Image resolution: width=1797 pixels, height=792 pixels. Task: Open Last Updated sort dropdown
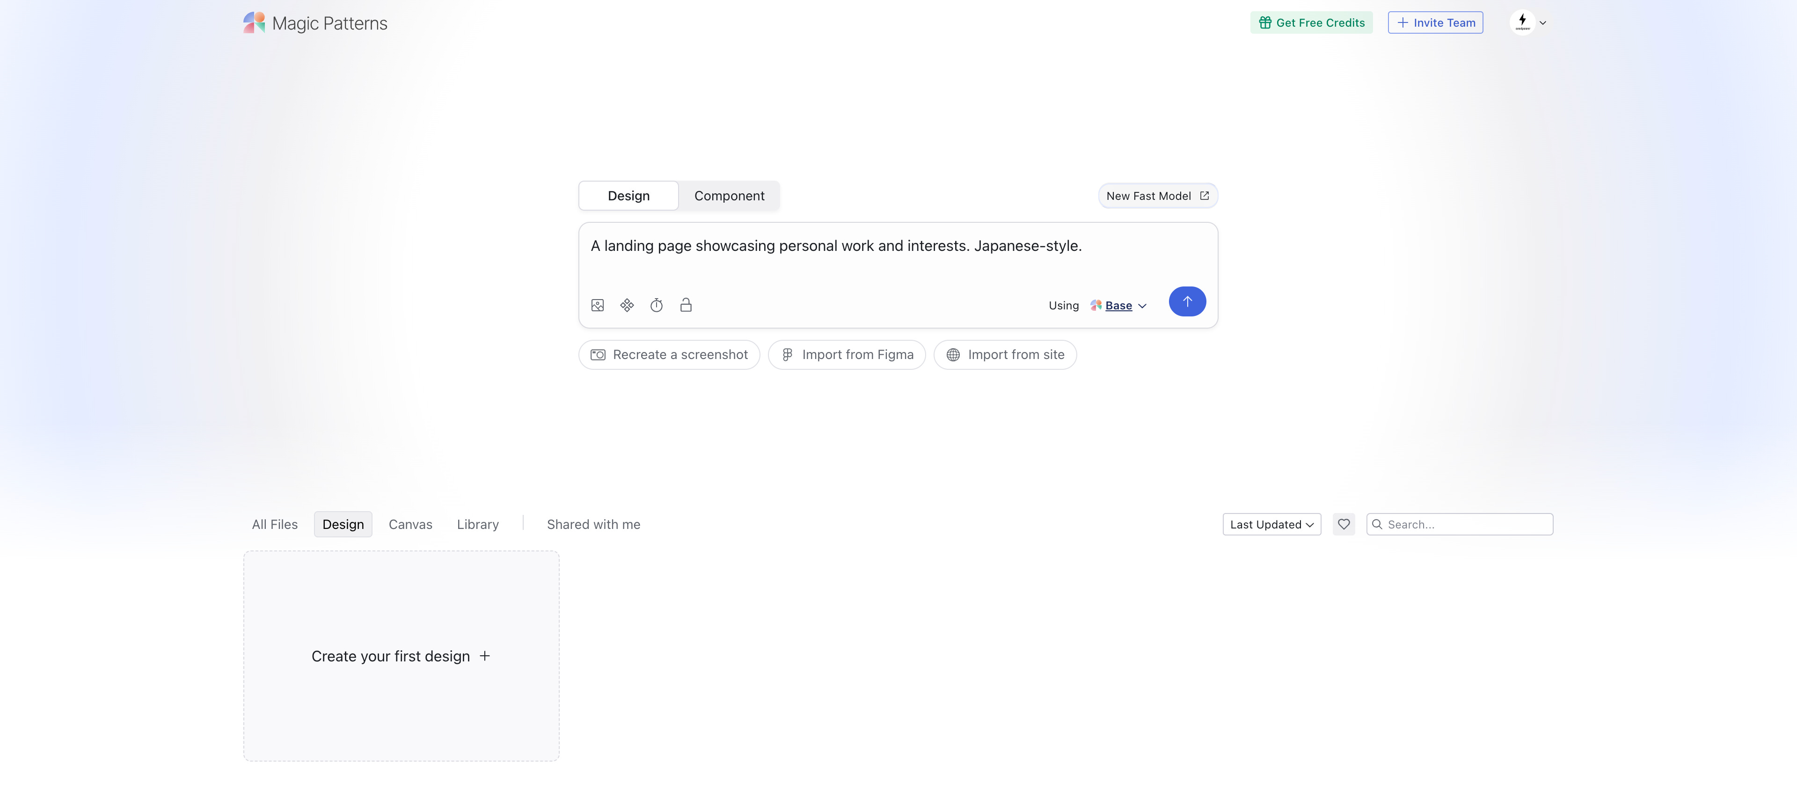pos(1271,524)
